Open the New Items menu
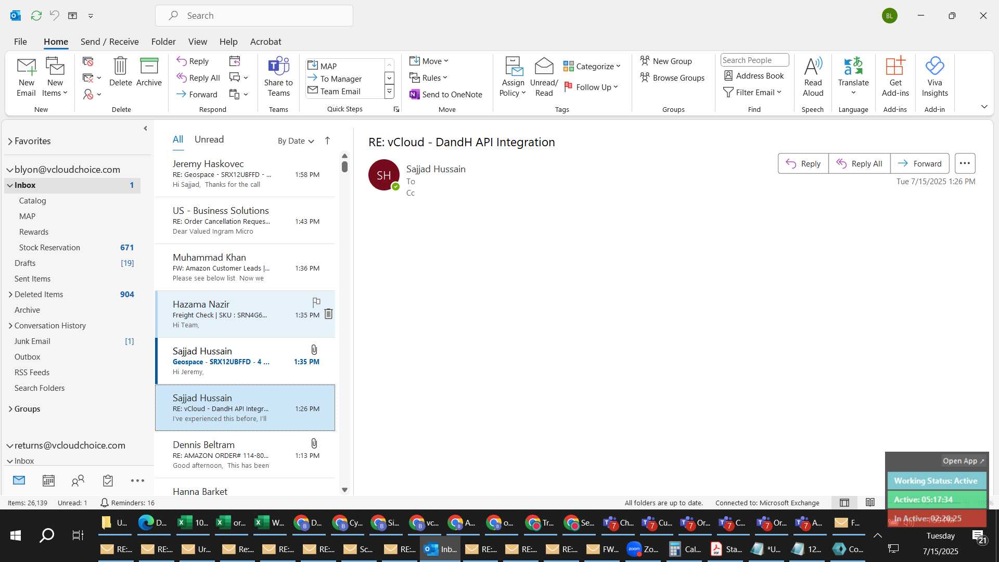The height and width of the screenshot is (562, 999). [x=55, y=77]
